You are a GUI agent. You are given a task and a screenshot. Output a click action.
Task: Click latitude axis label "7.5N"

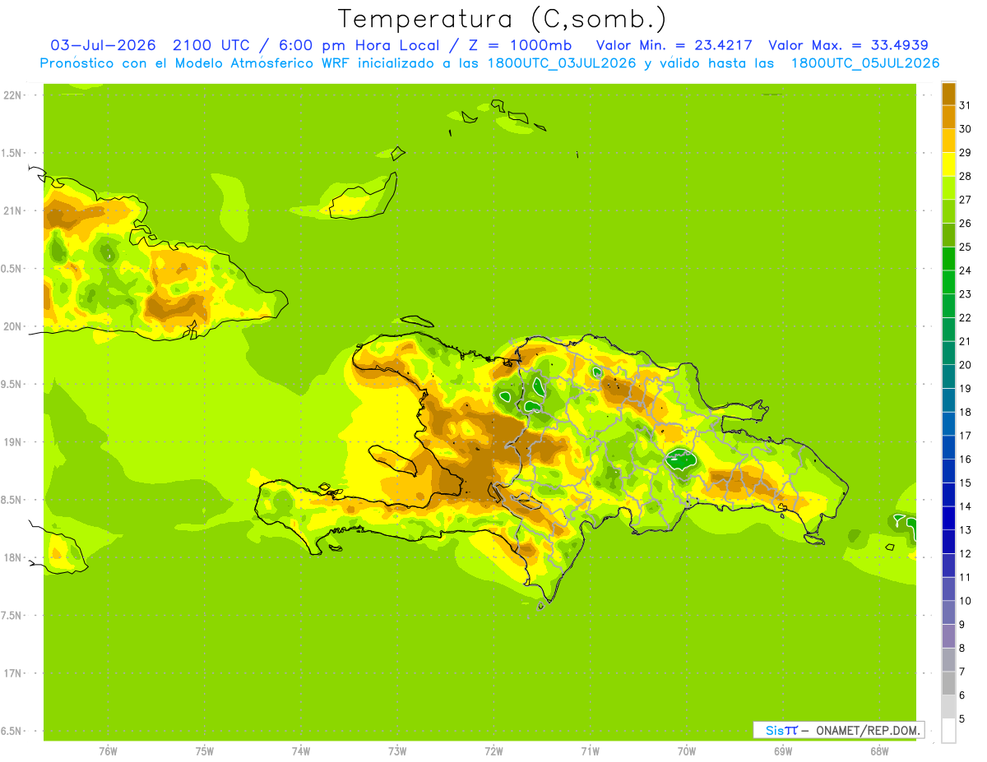[12, 616]
